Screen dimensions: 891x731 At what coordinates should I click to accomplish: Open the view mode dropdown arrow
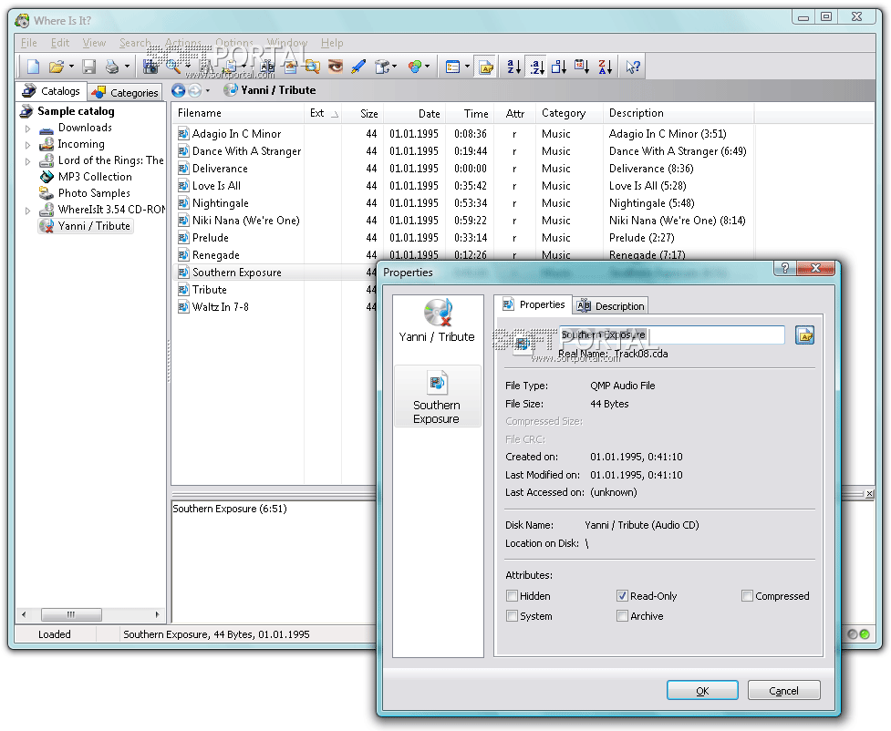[467, 67]
